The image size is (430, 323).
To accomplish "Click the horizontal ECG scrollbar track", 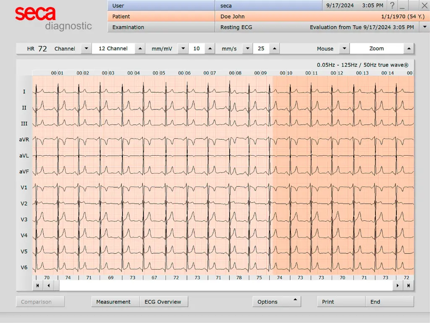I will click(x=226, y=286).
